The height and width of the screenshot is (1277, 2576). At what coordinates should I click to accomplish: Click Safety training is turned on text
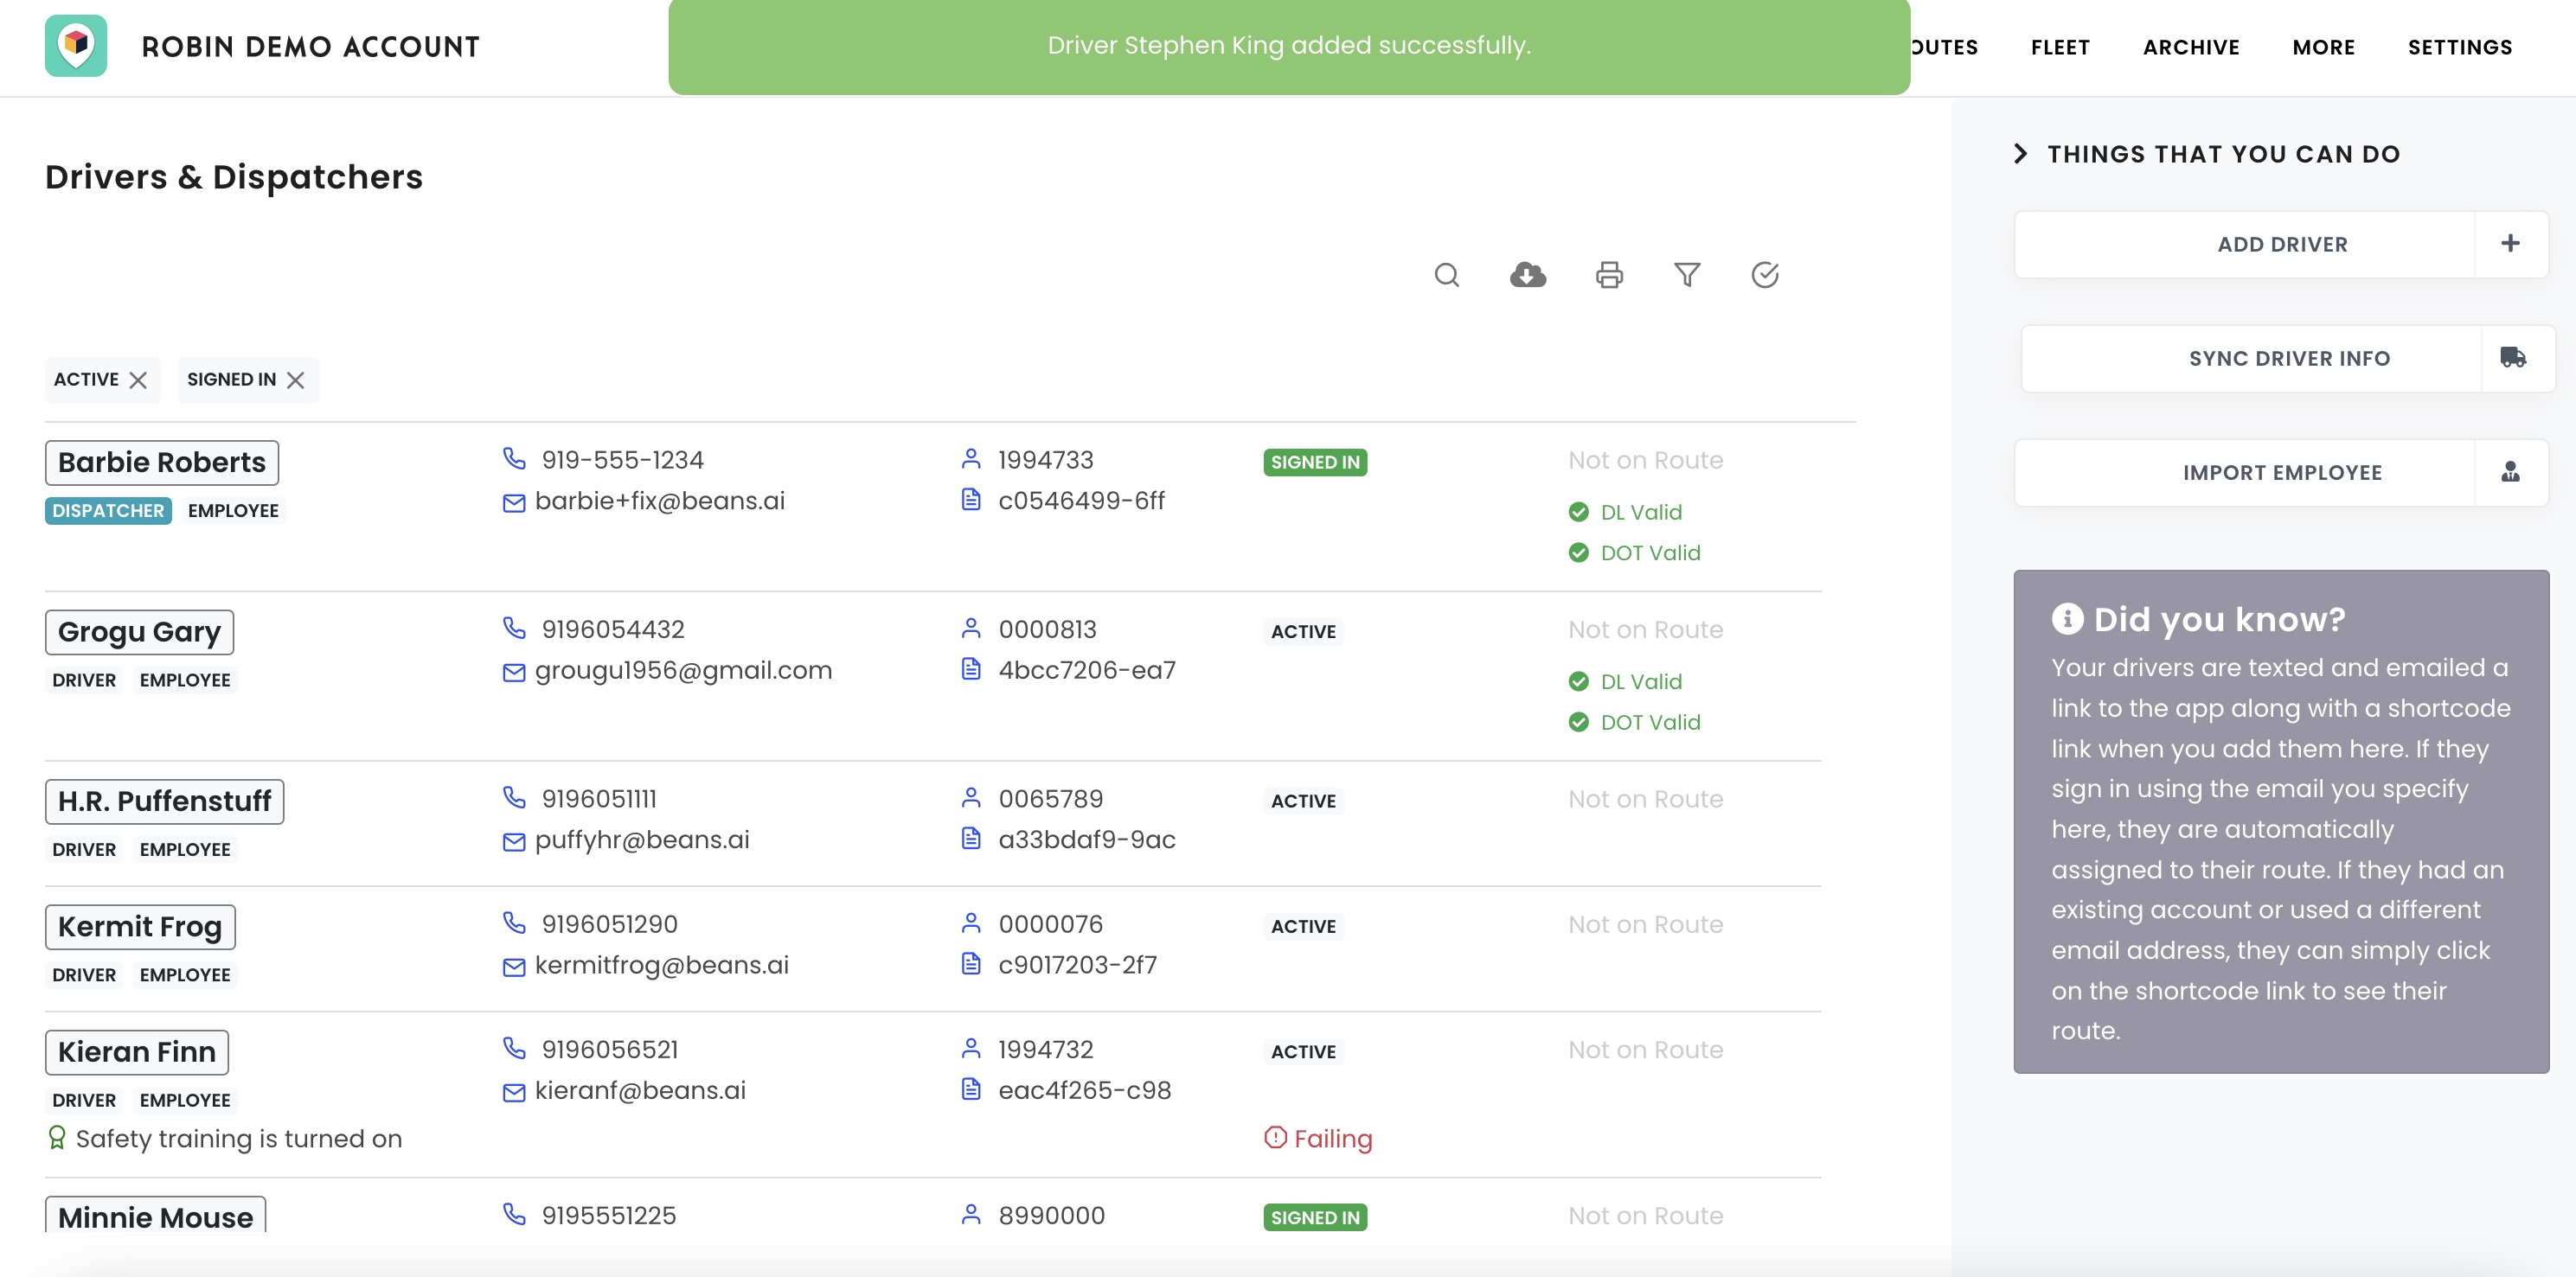click(x=239, y=1140)
